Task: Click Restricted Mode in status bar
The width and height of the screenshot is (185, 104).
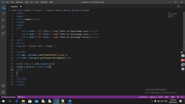Action: pyautogui.click(x=8, y=97)
